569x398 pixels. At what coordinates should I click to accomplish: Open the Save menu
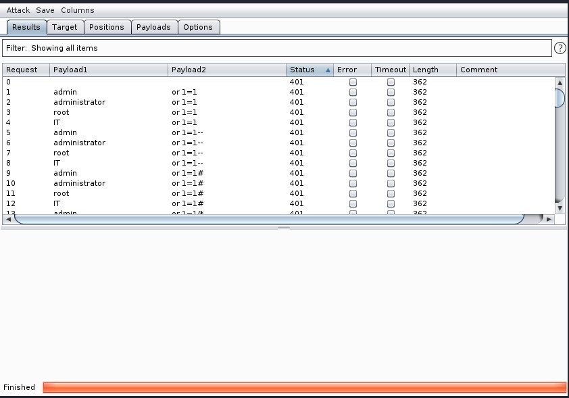click(x=45, y=10)
